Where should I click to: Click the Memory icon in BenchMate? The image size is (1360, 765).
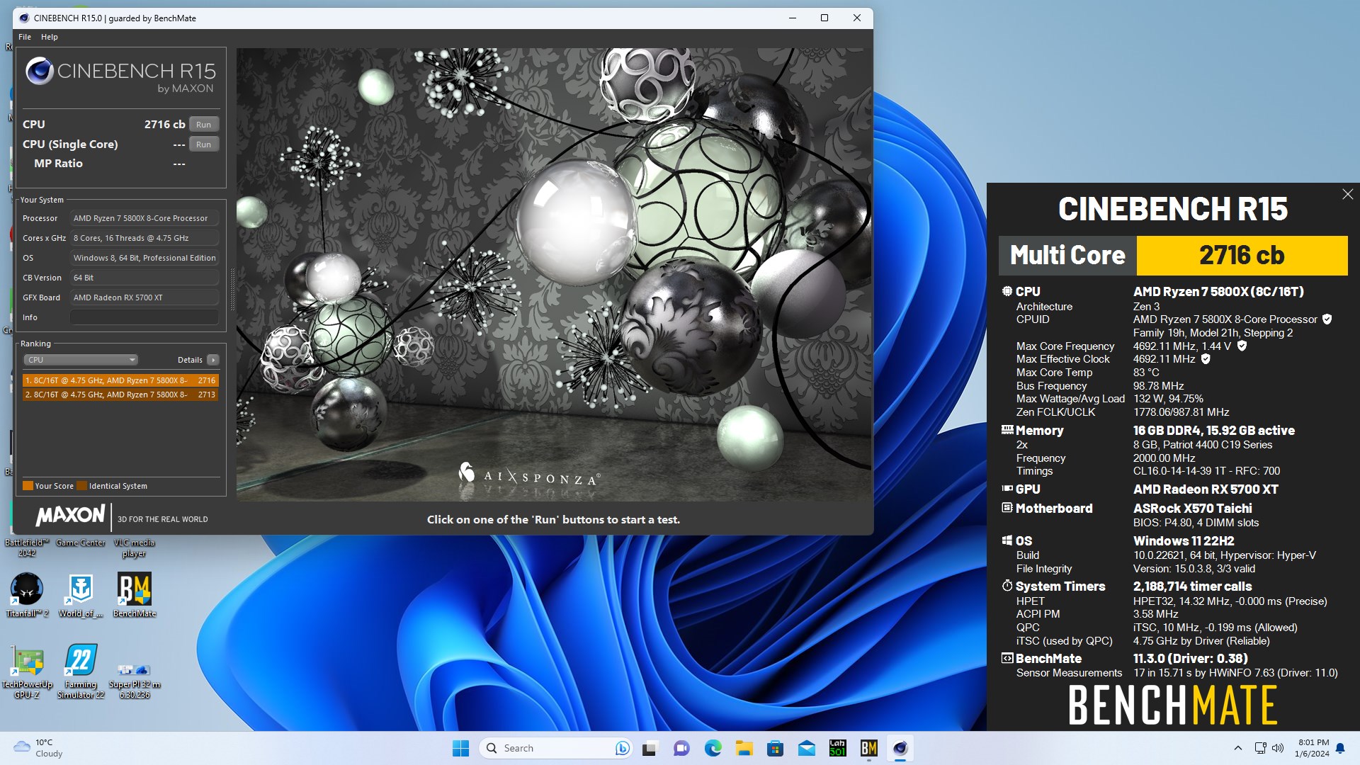[1007, 430]
